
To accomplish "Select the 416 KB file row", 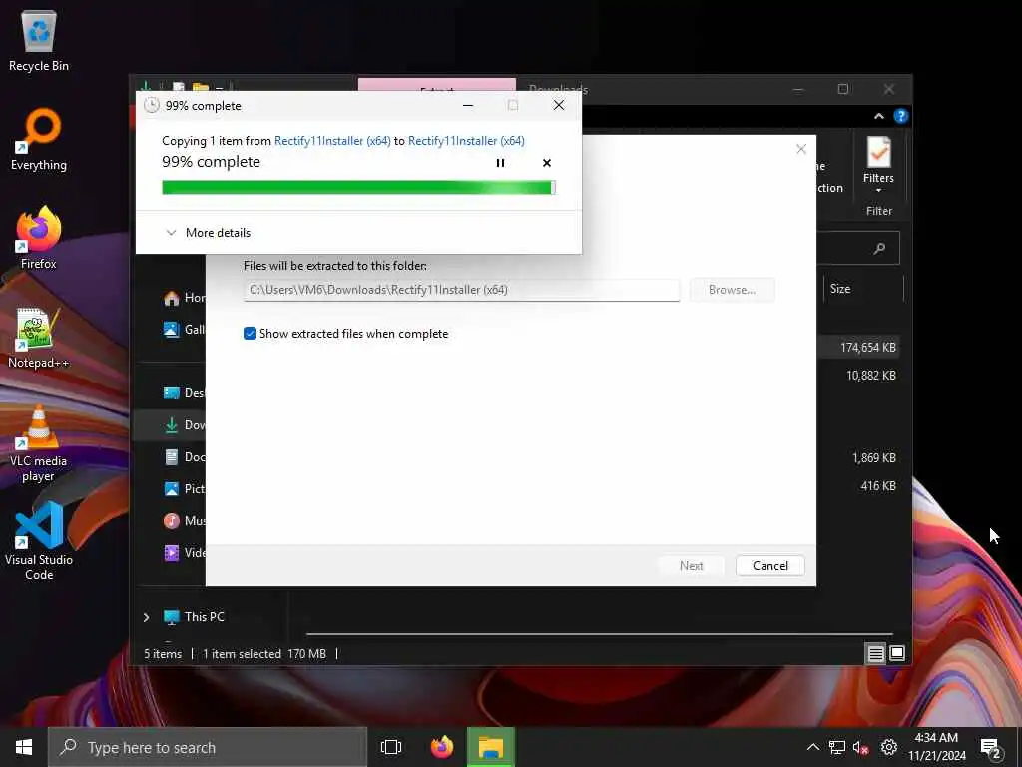I will 878,486.
